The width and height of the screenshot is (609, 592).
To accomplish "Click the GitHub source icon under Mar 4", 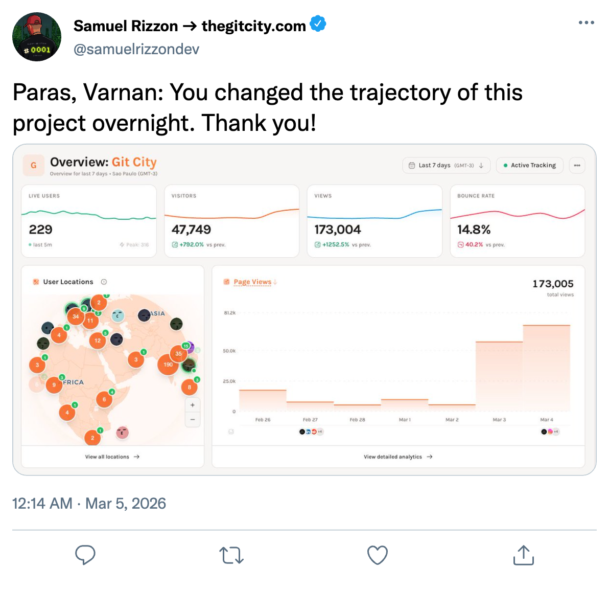I will (x=544, y=432).
